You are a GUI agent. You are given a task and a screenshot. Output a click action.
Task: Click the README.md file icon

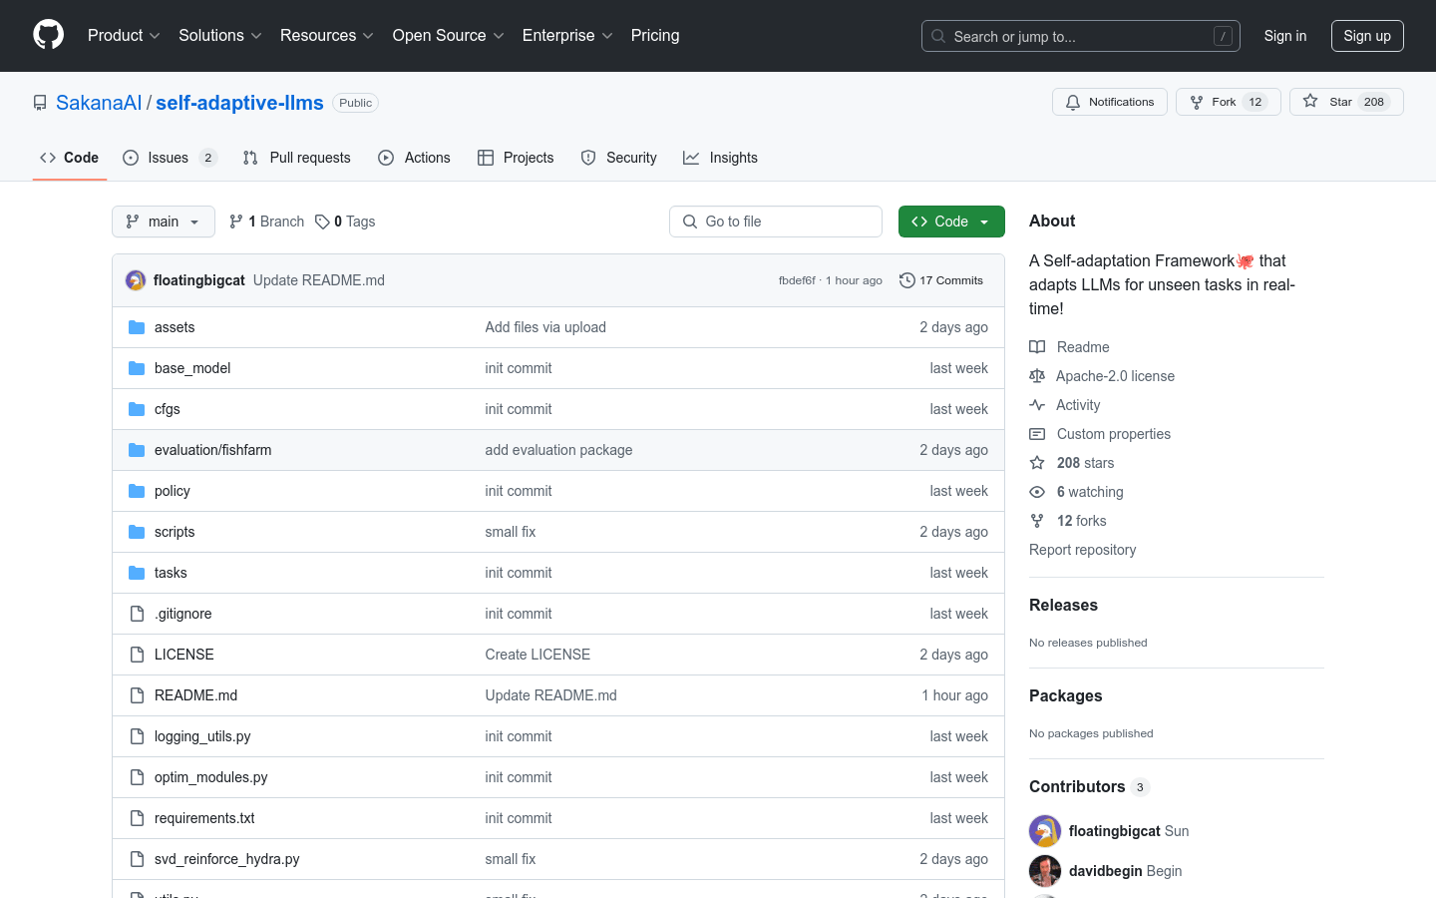click(137, 695)
